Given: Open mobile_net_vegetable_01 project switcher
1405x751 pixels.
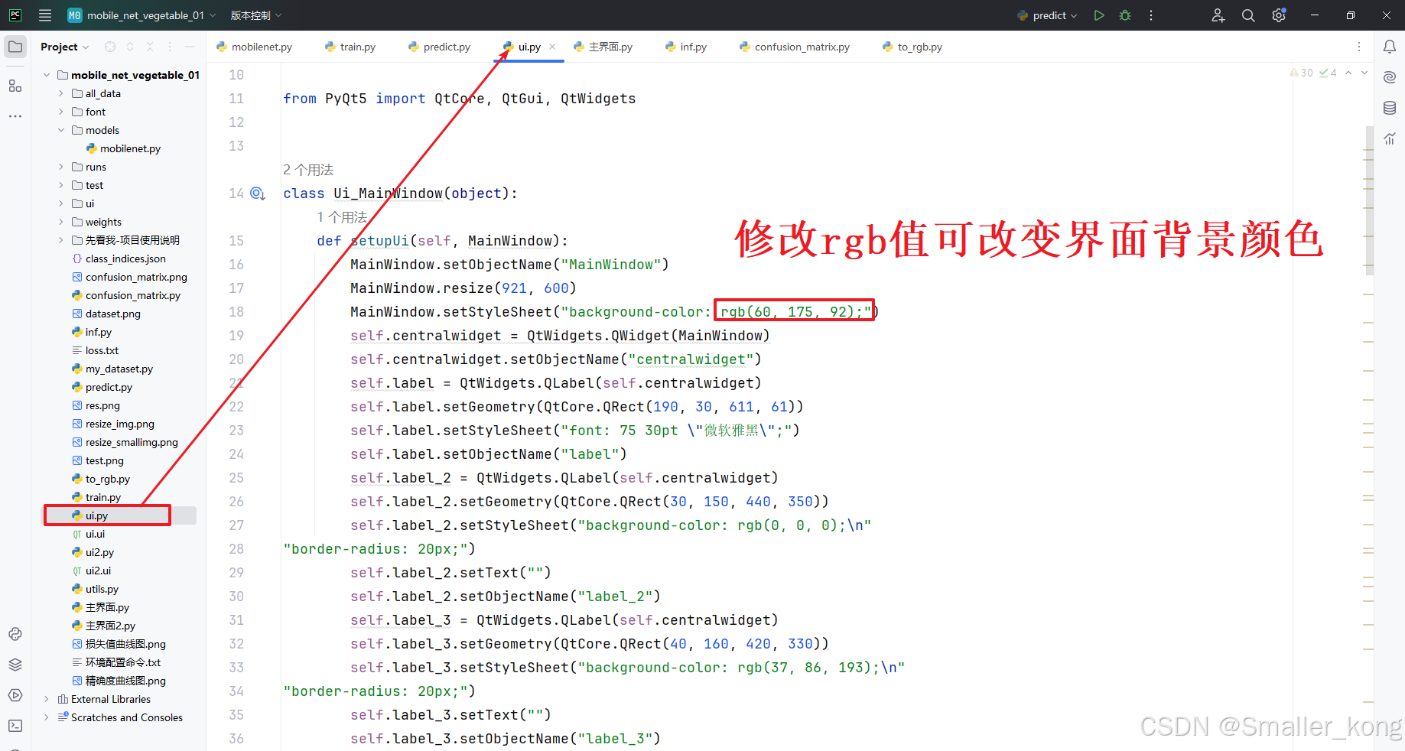Looking at the screenshot, I should 141,15.
